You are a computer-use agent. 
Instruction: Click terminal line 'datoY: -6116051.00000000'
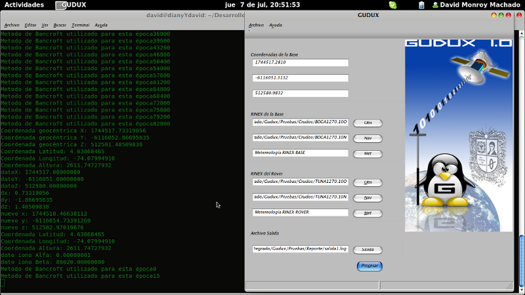pyautogui.click(x=42, y=179)
